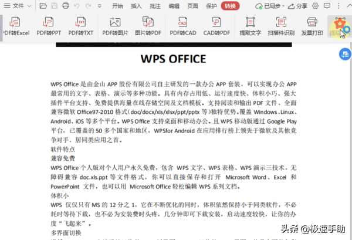Expand the 文件 dropdown arrow
Image resolution: width=352 pixels, height=240 pixels.
point(29,6)
